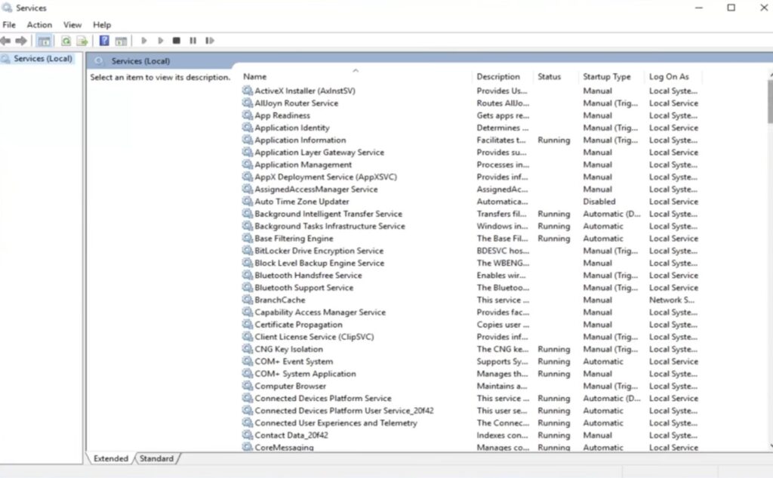Click the gear icon beside Base Filtering Engine
This screenshot has height=478, width=773.
248,239
